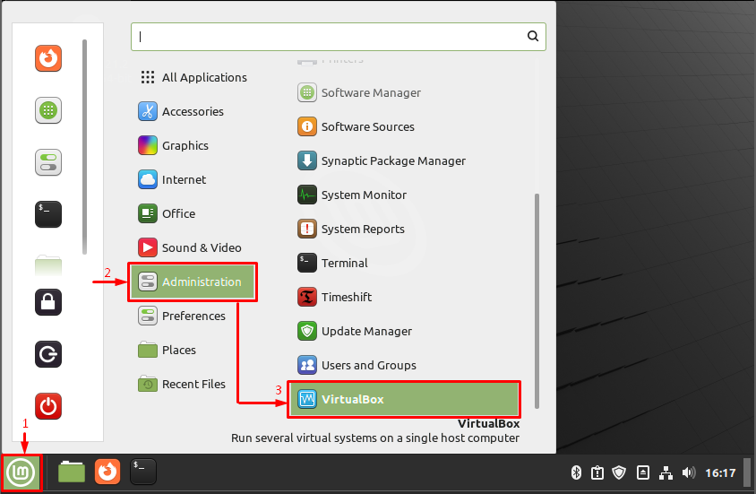
Task: Launch Synaptic Package Manager
Action: click(404, 160)
